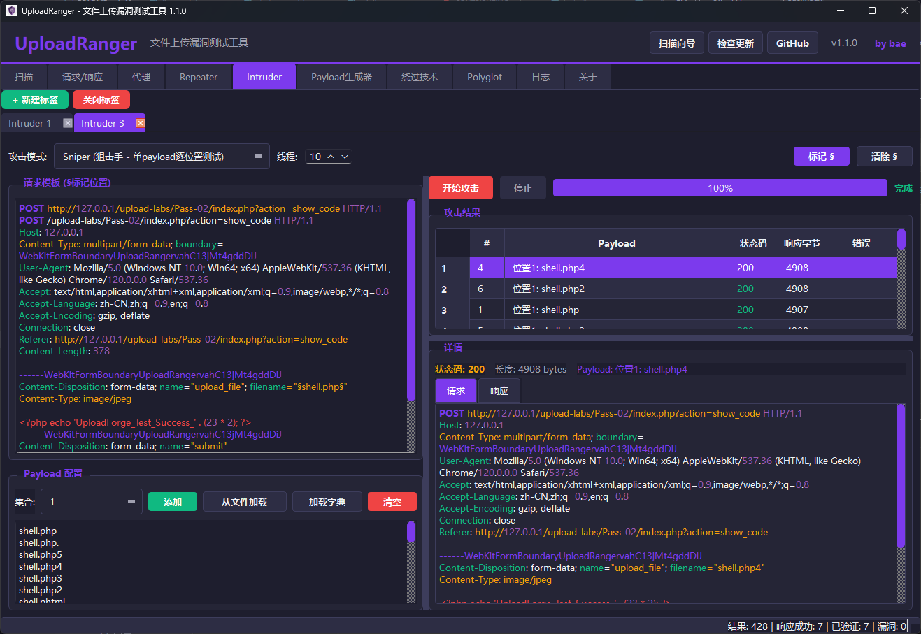Click the 扫描向导 button
This screenshot has height=634, width=921.
pos(677,43)
